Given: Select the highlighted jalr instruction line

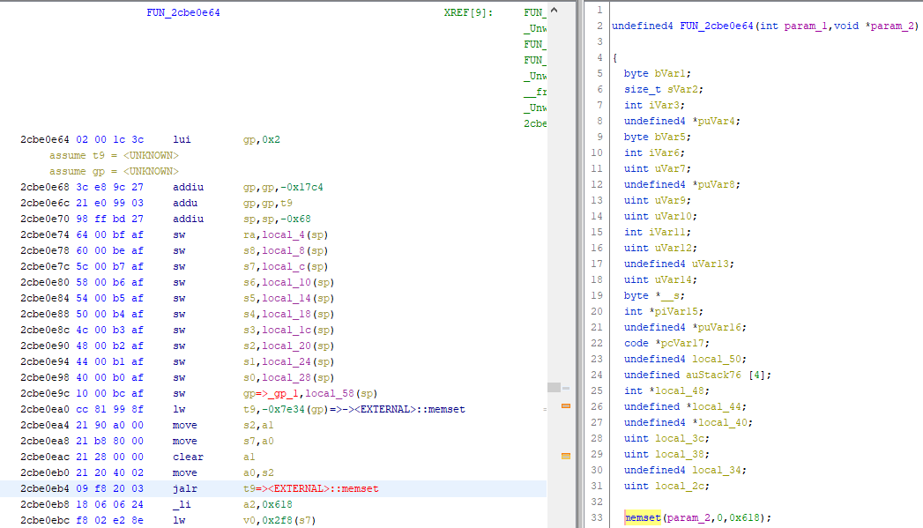Looking at the screenshot, I should pyautogui.click(x=184, y=487).
